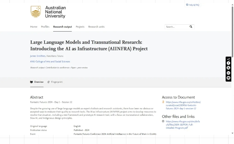Click the scrollbar up arrow
The image size is (234, 144).
(x=232, y=5)
